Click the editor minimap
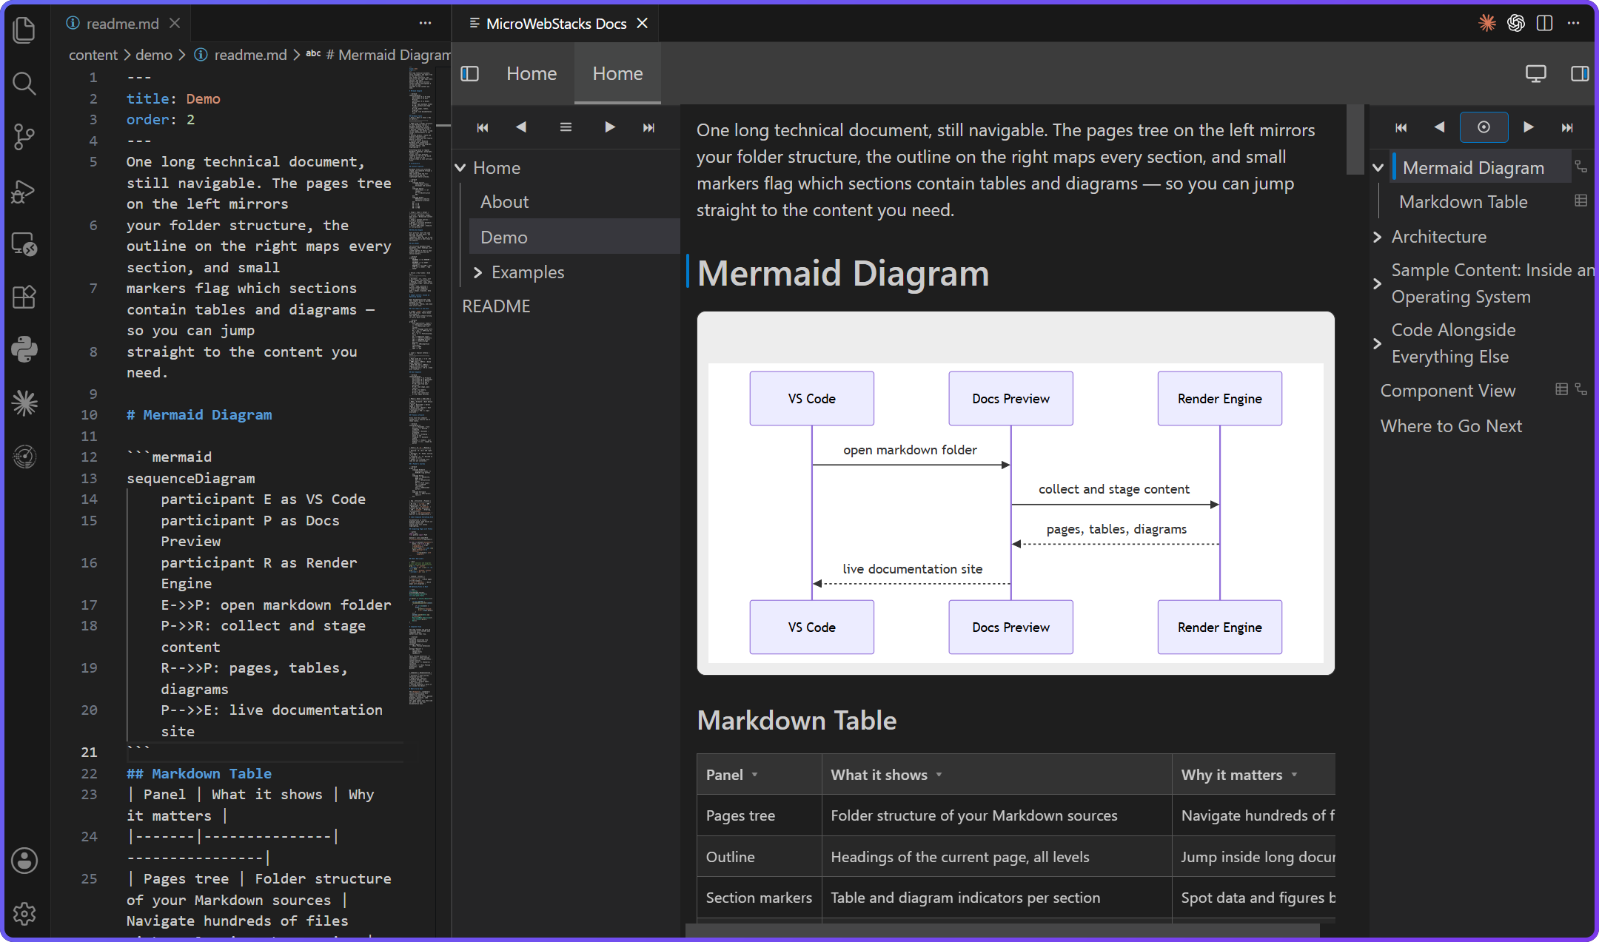The width and height of the screenshot is (1599, 942). [420, 385]
